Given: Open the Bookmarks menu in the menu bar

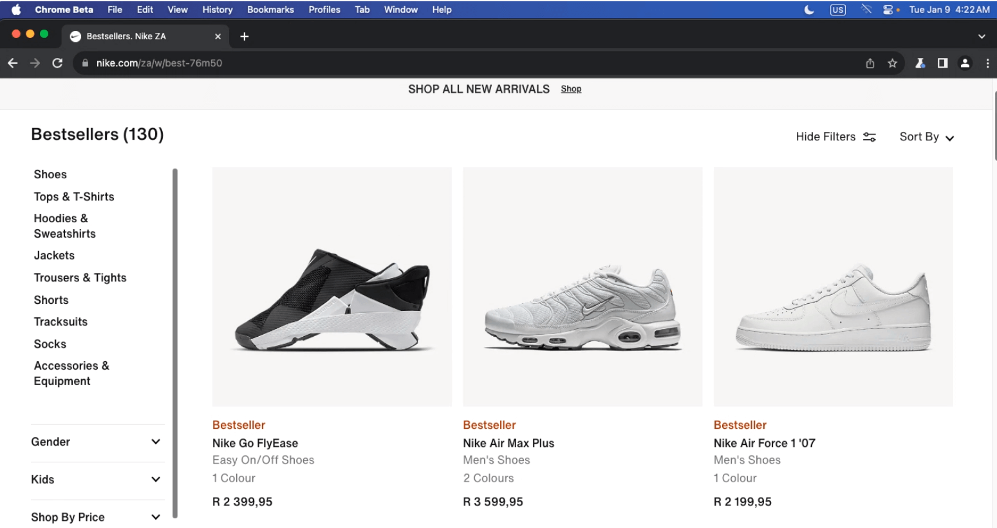Looking at the screenshot, I should [270, 10].
